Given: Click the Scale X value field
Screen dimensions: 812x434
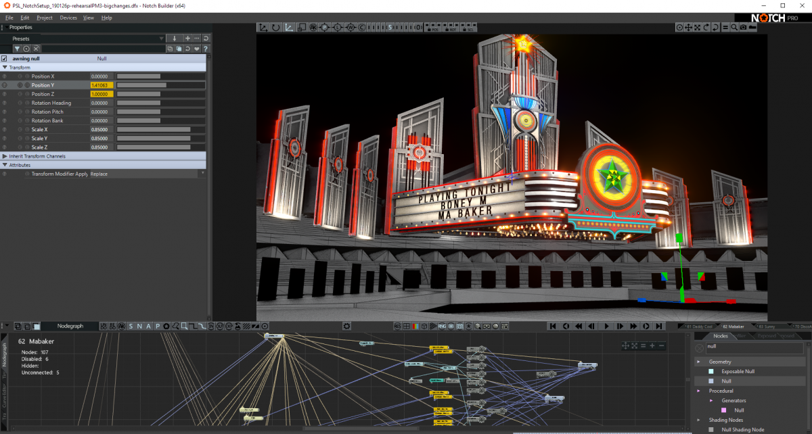Looking at the screenshot, I should (x=102, y=129).
